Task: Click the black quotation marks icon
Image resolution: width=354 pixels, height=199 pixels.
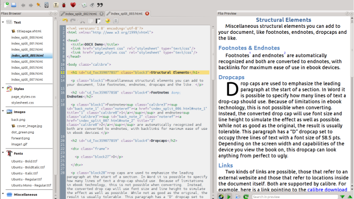Action: point(100,5)
